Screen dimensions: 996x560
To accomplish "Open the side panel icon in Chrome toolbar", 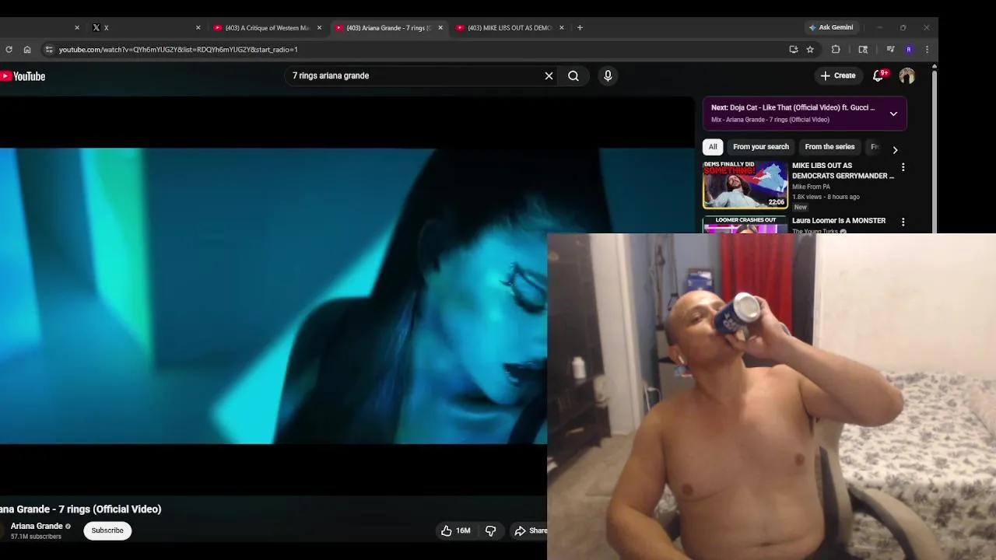I will point(863,49).
